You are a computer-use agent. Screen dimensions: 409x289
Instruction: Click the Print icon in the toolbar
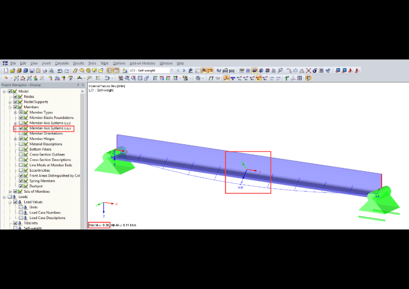pyautogui.click(x=45, y=71)
